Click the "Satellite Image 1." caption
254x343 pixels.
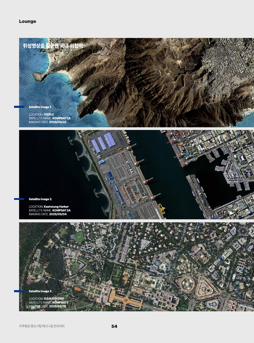pyautogui.click(x=40, y=107)
